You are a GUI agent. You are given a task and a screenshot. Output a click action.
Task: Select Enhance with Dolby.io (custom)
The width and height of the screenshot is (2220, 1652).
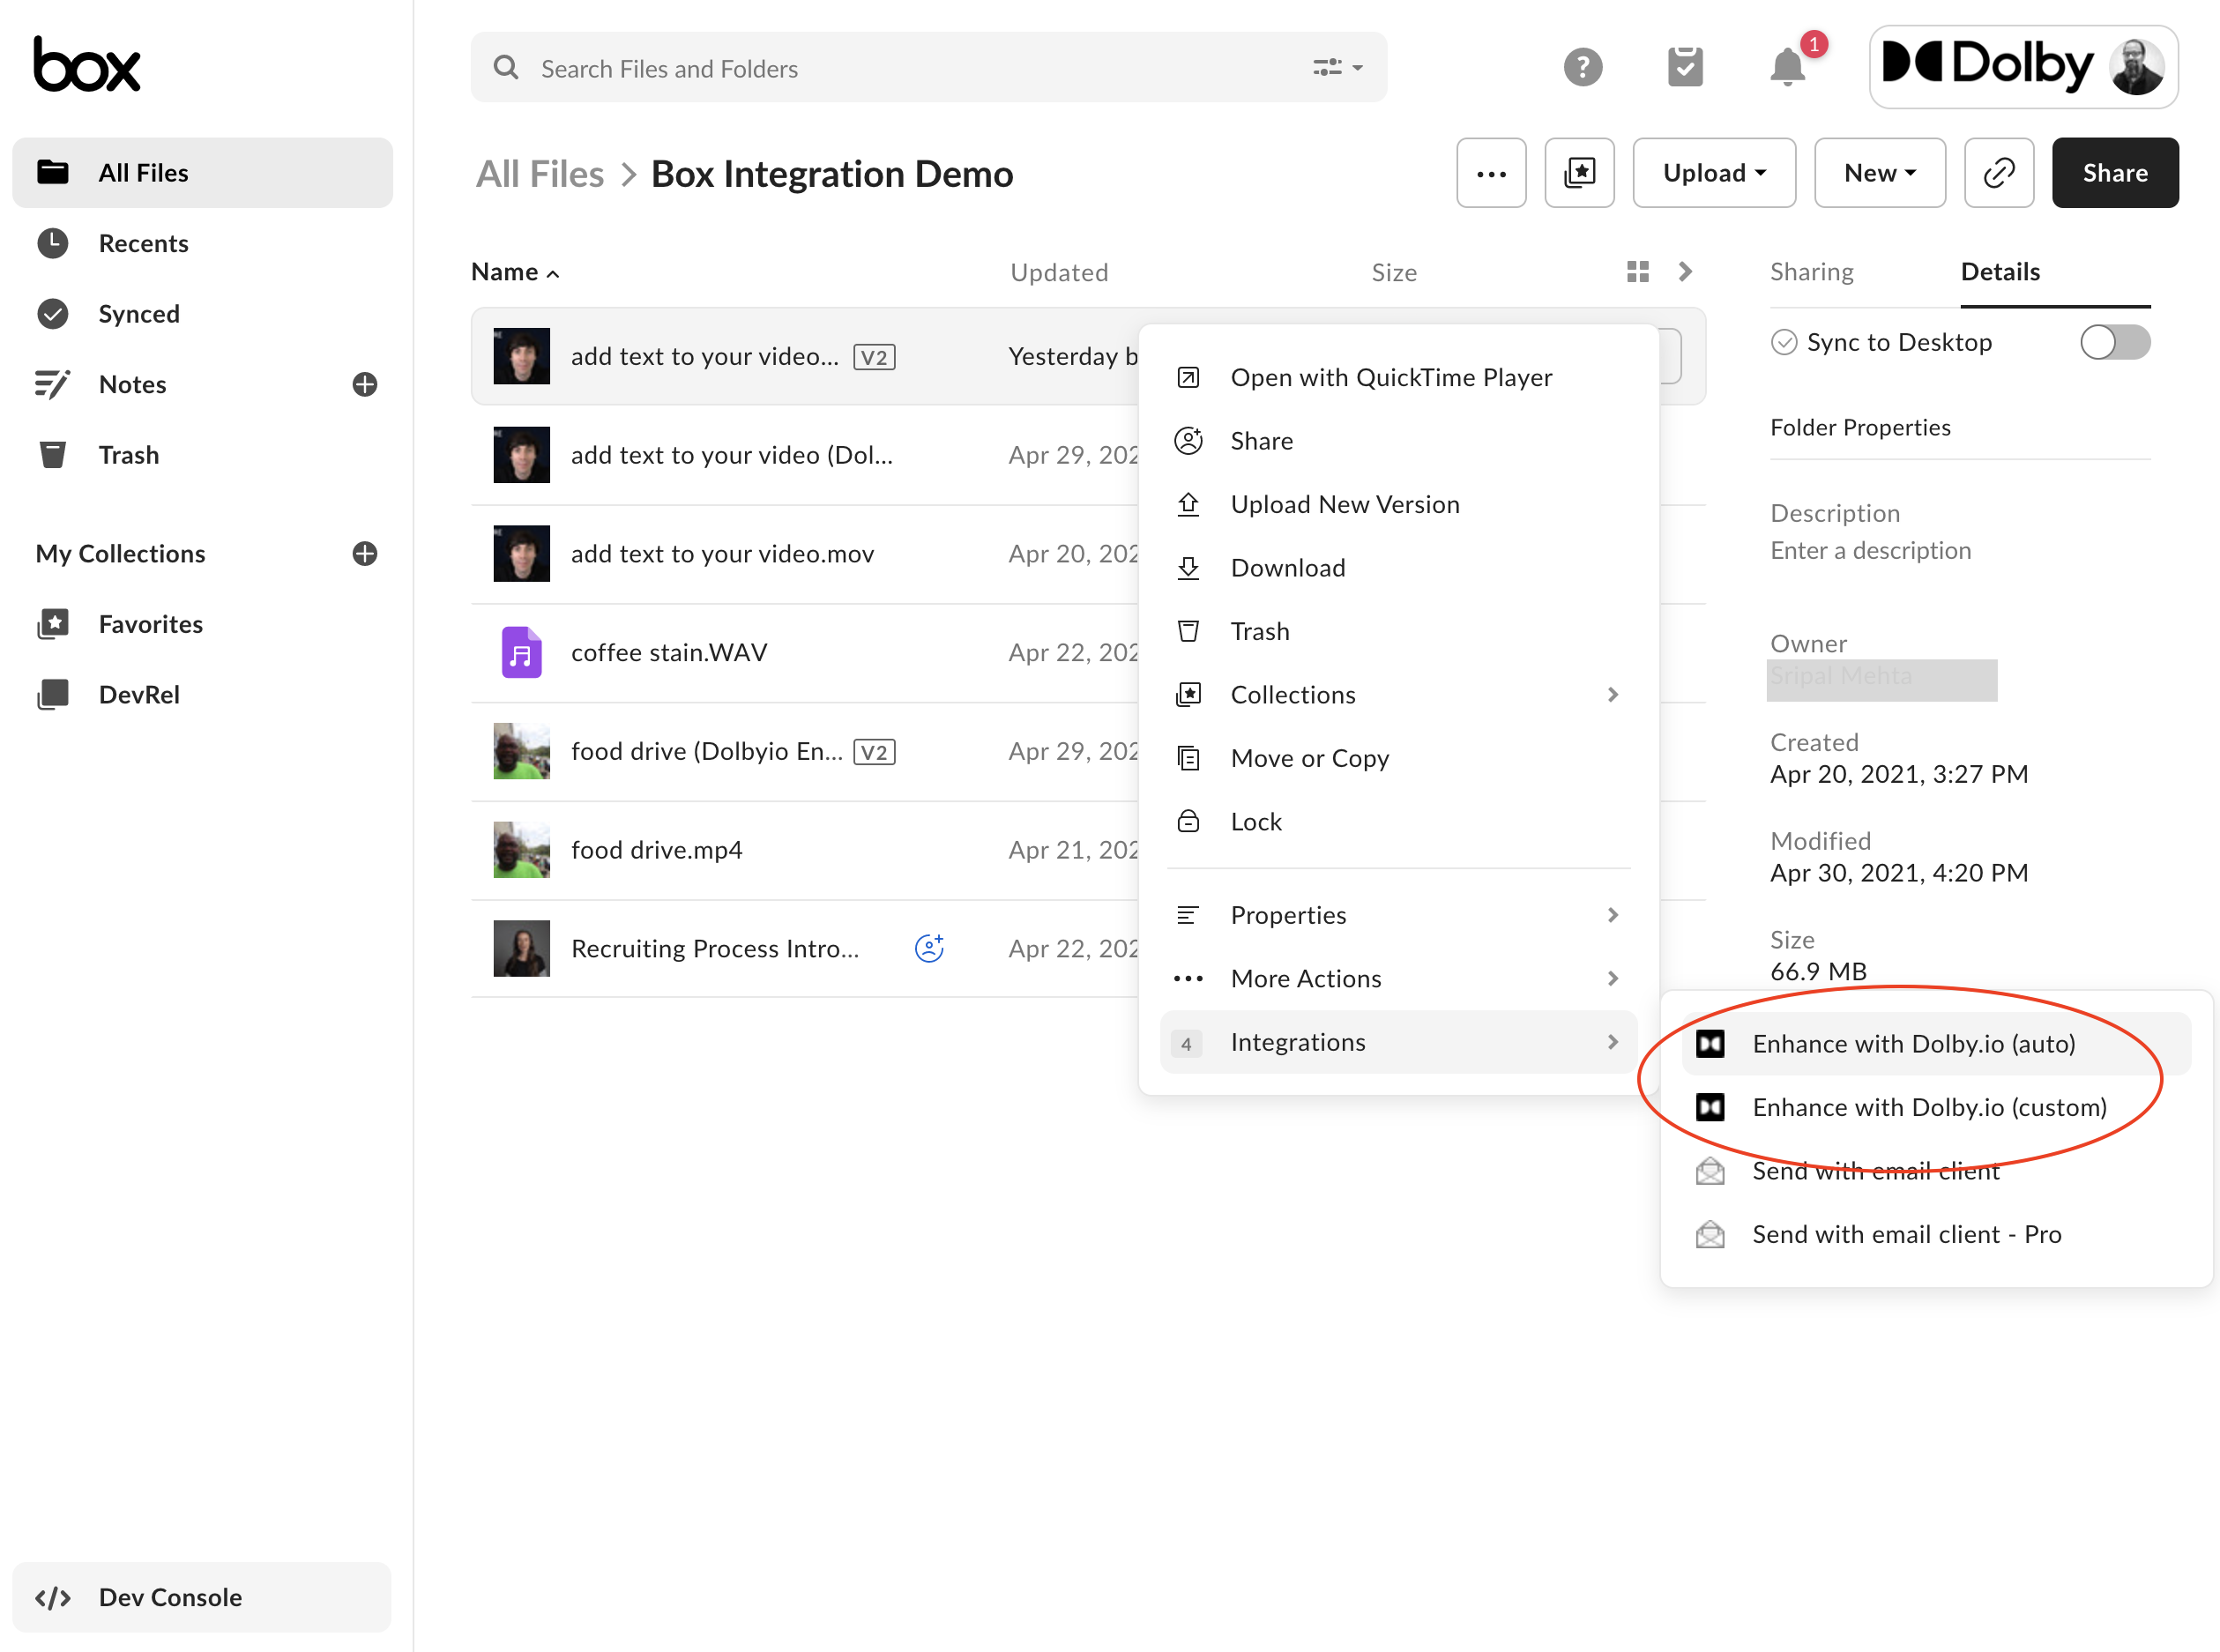1936,1107
